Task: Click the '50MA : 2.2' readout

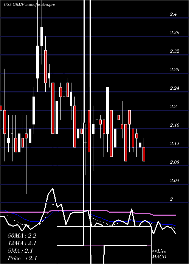Action: pos(22,236)
